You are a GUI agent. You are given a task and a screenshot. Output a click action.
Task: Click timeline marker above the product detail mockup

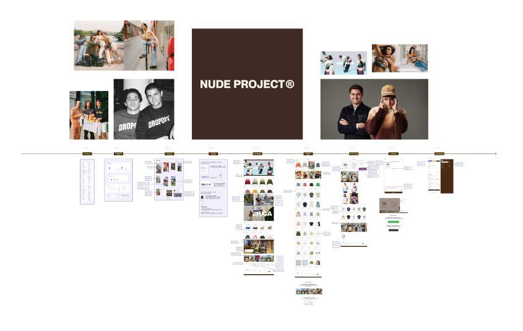[x=353, y=153]
